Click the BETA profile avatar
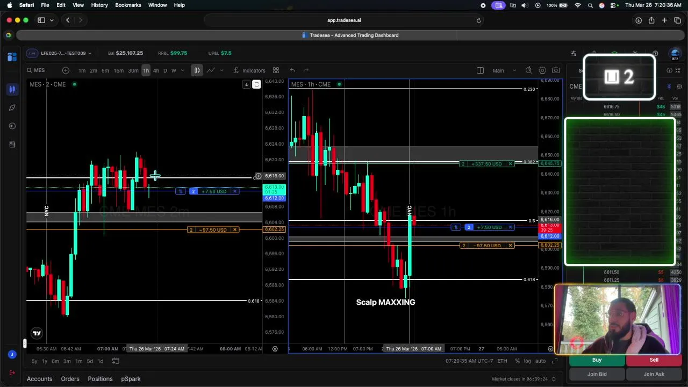688x387 pixels. (675, 53)
